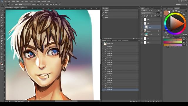Select the Type tool in the toolbox

(x=2, y=49)
